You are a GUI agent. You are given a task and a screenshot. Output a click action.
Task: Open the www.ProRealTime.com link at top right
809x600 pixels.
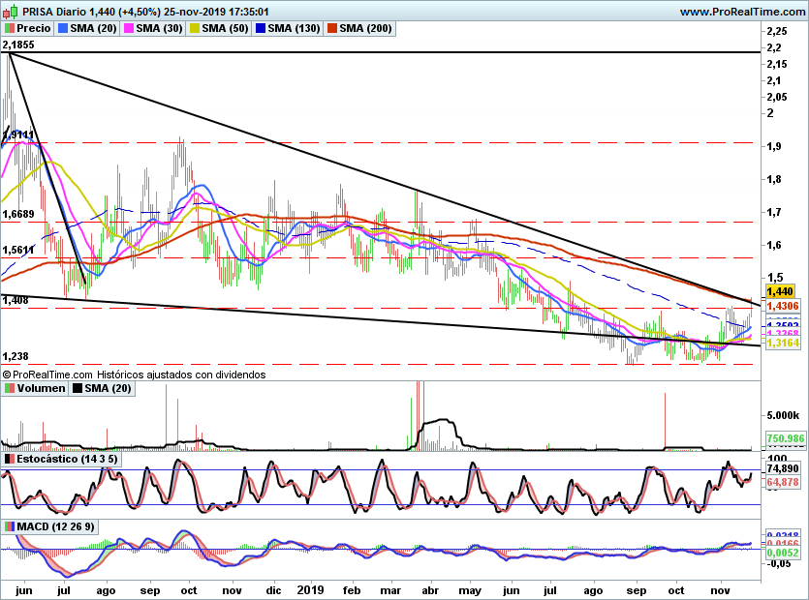point(740,12)
